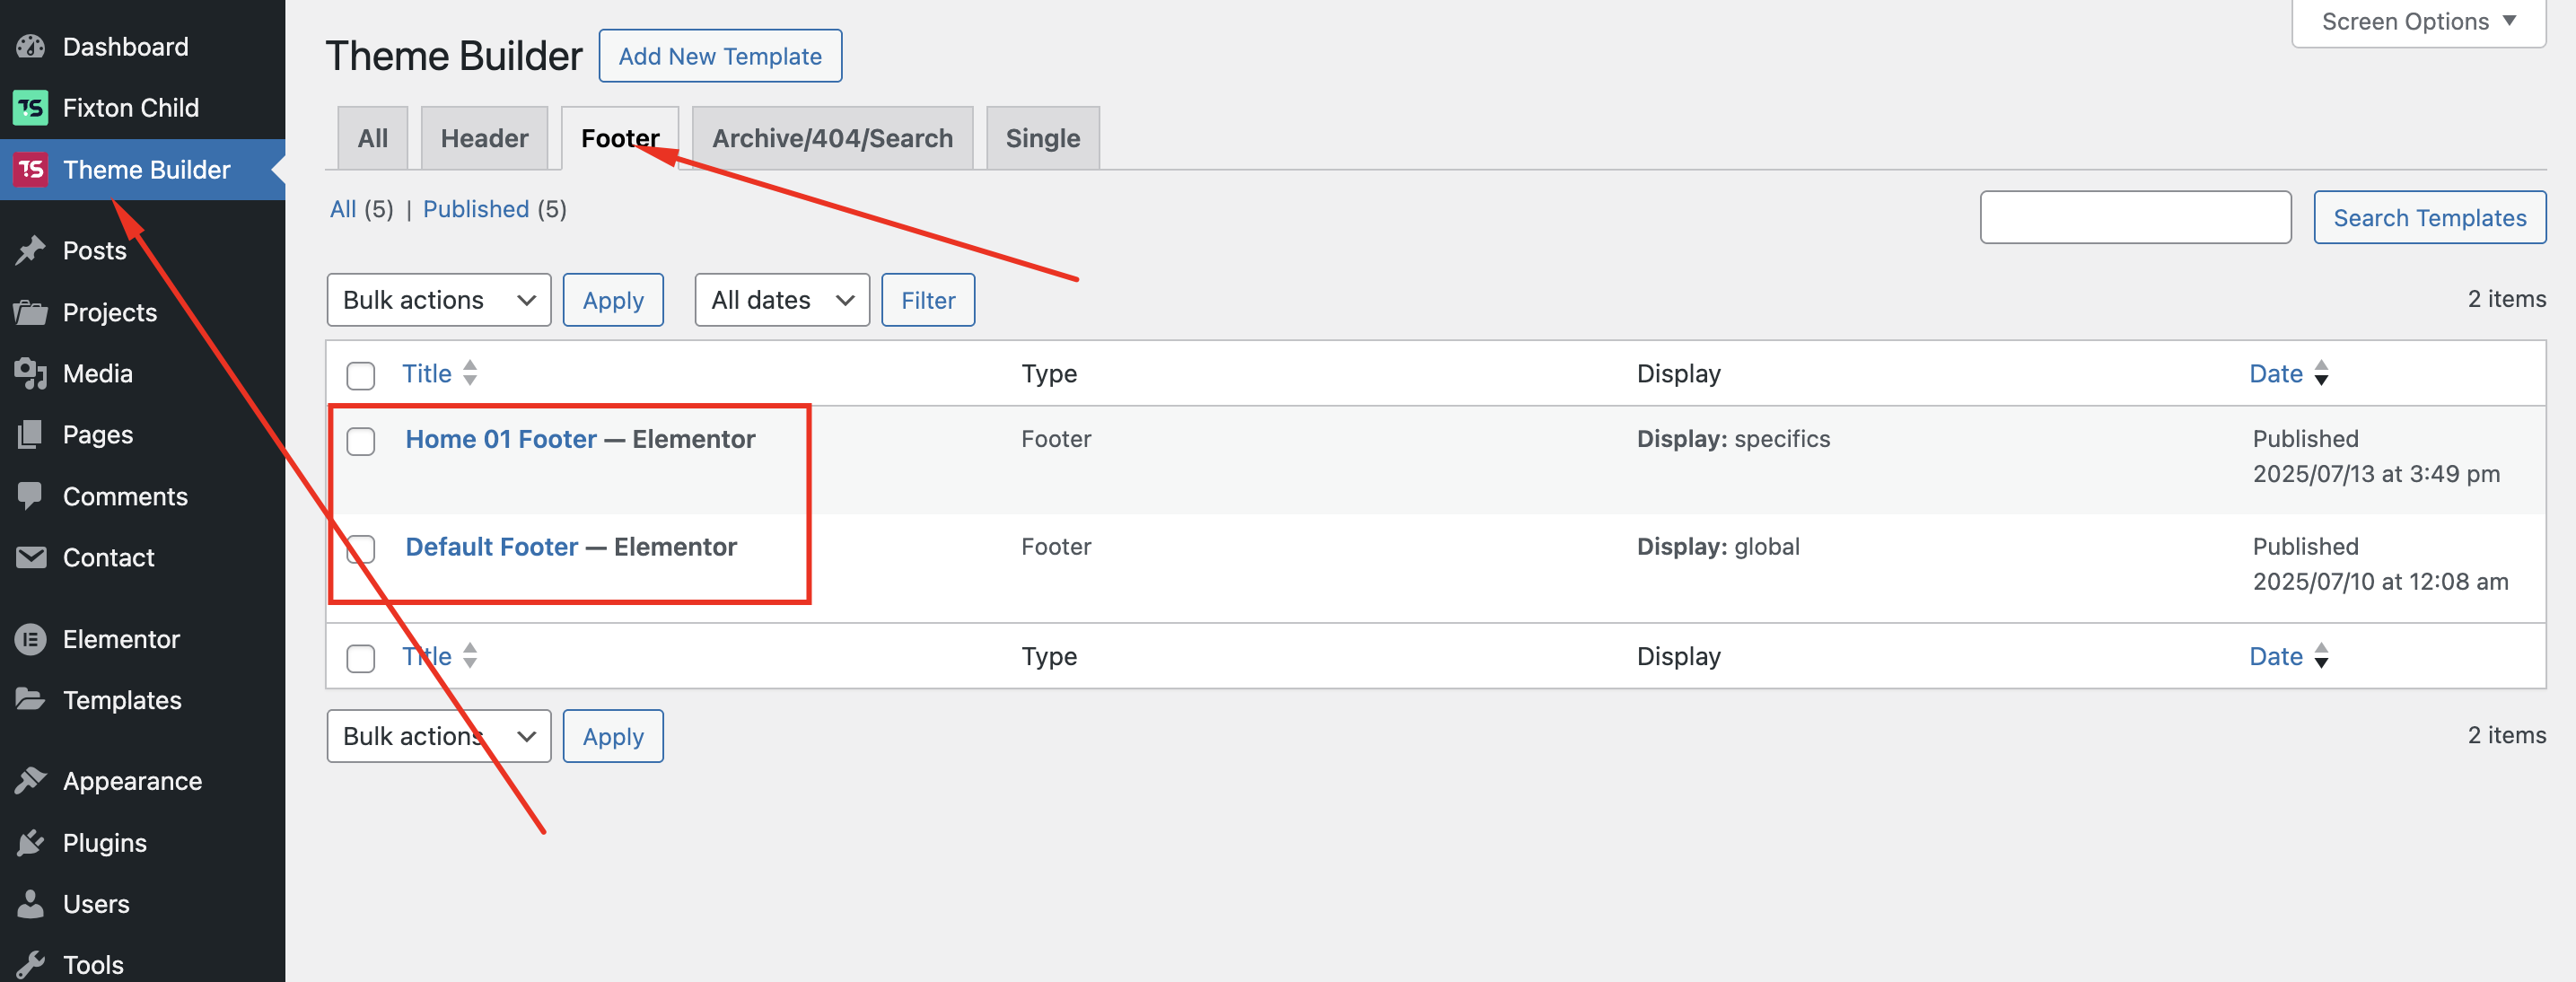The height and width of the screenshot is (982, 2576).
Task: Check the Home 01 Footer checkbox
Action: (x=361, y=441)
